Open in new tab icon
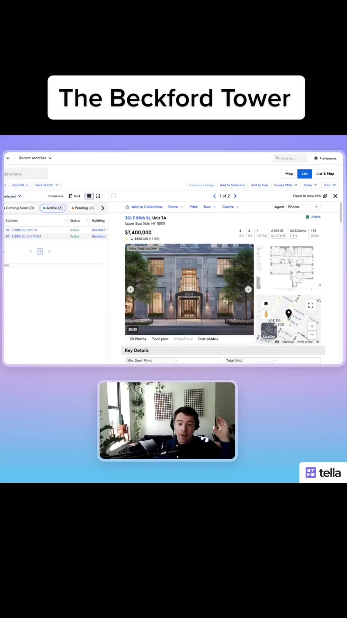 click(325, 196)
